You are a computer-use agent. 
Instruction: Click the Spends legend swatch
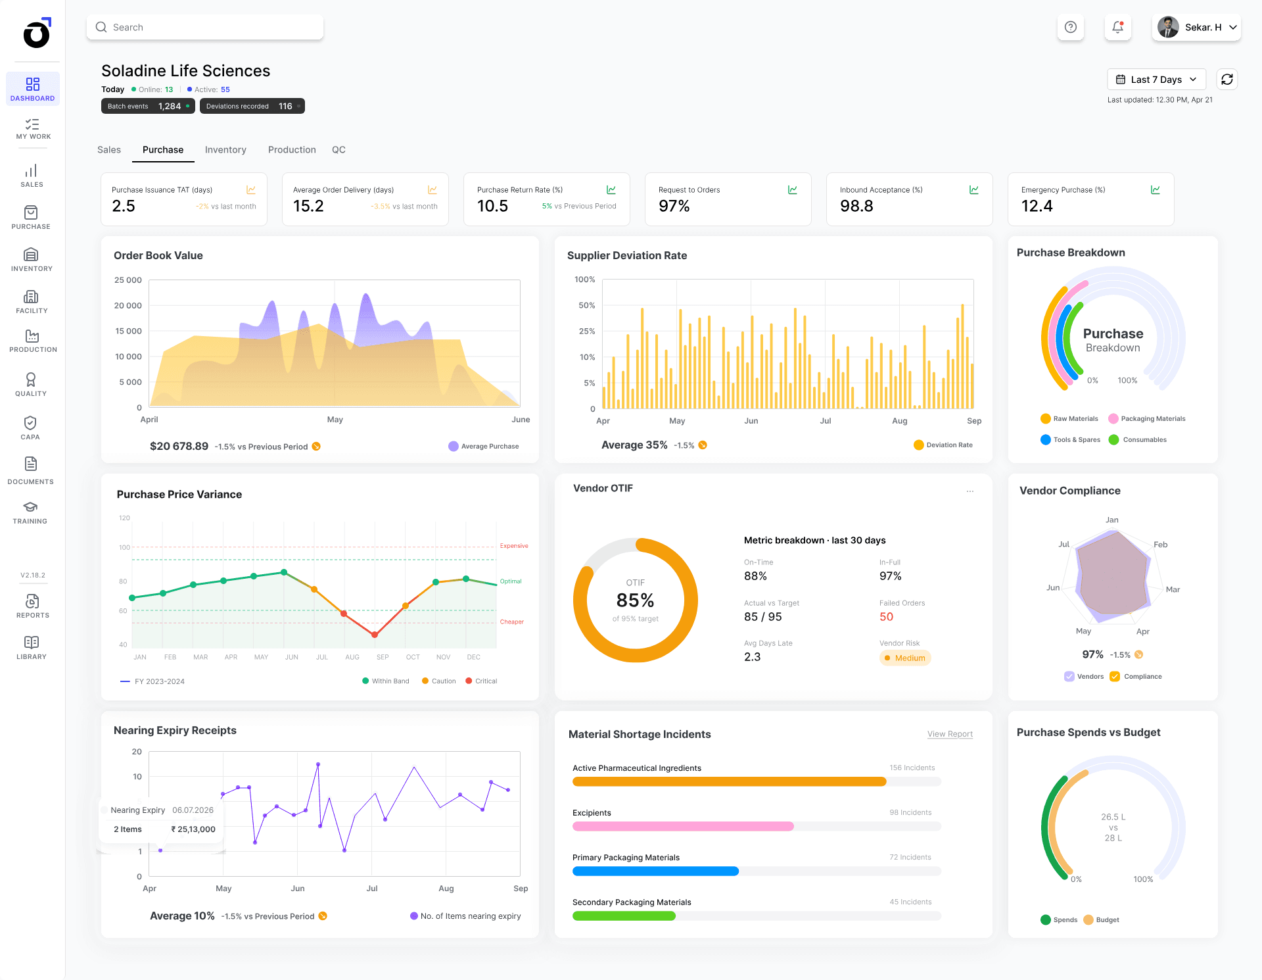(x=1046, y=919)
